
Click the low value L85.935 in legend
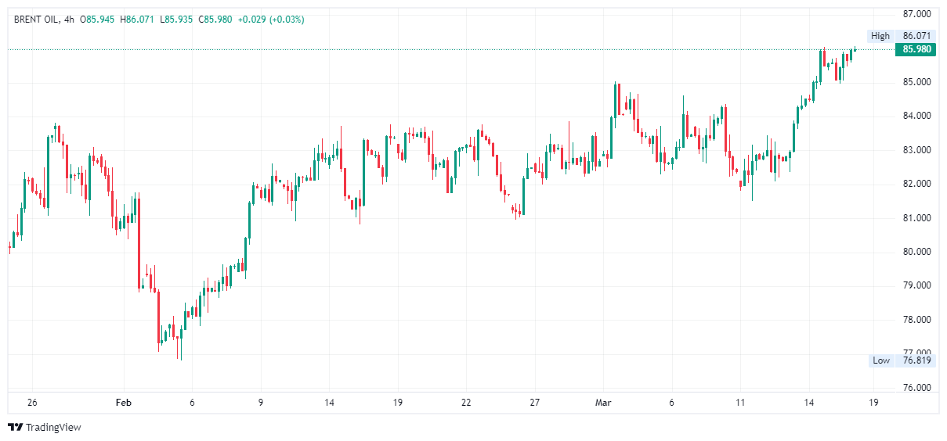pos(176,19)
